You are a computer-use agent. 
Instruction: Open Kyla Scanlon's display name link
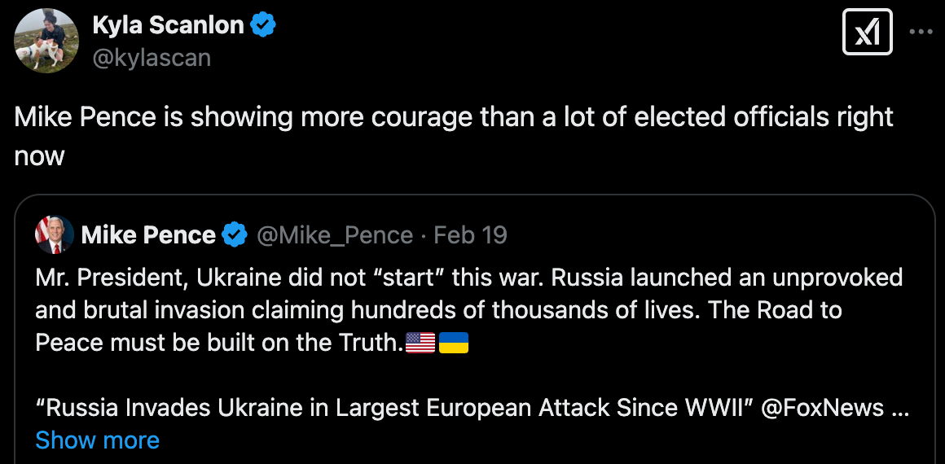click(168, 25)
